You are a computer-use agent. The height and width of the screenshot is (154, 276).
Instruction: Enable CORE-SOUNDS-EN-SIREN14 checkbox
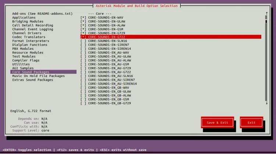[x=83, y=49]
